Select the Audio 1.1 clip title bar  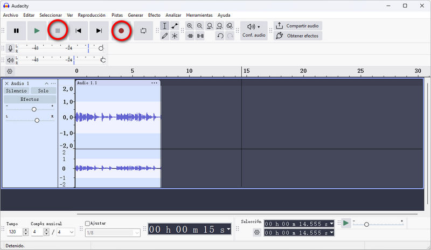[117, 83]
